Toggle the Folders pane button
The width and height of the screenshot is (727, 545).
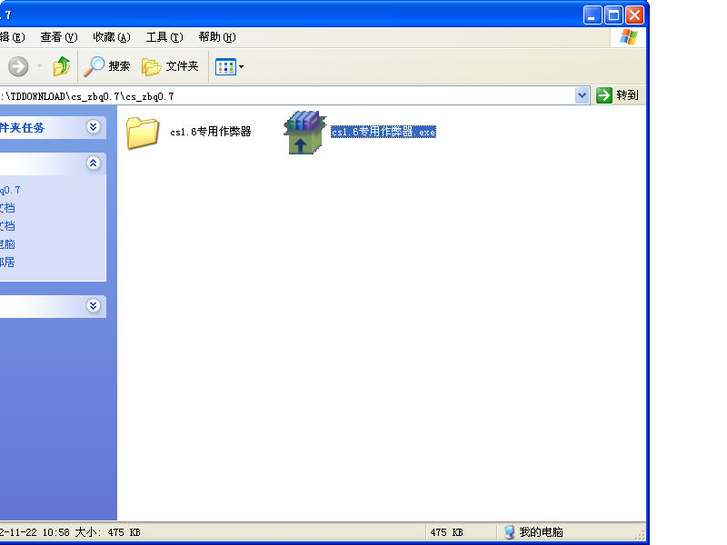pyautogui.click(x=170, y=66)
